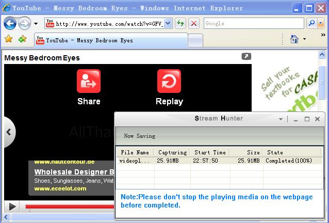Expand the address bar history dropdown
This screenshot has width=329, height=223.
pyautogui.click(x=168, y=23)
